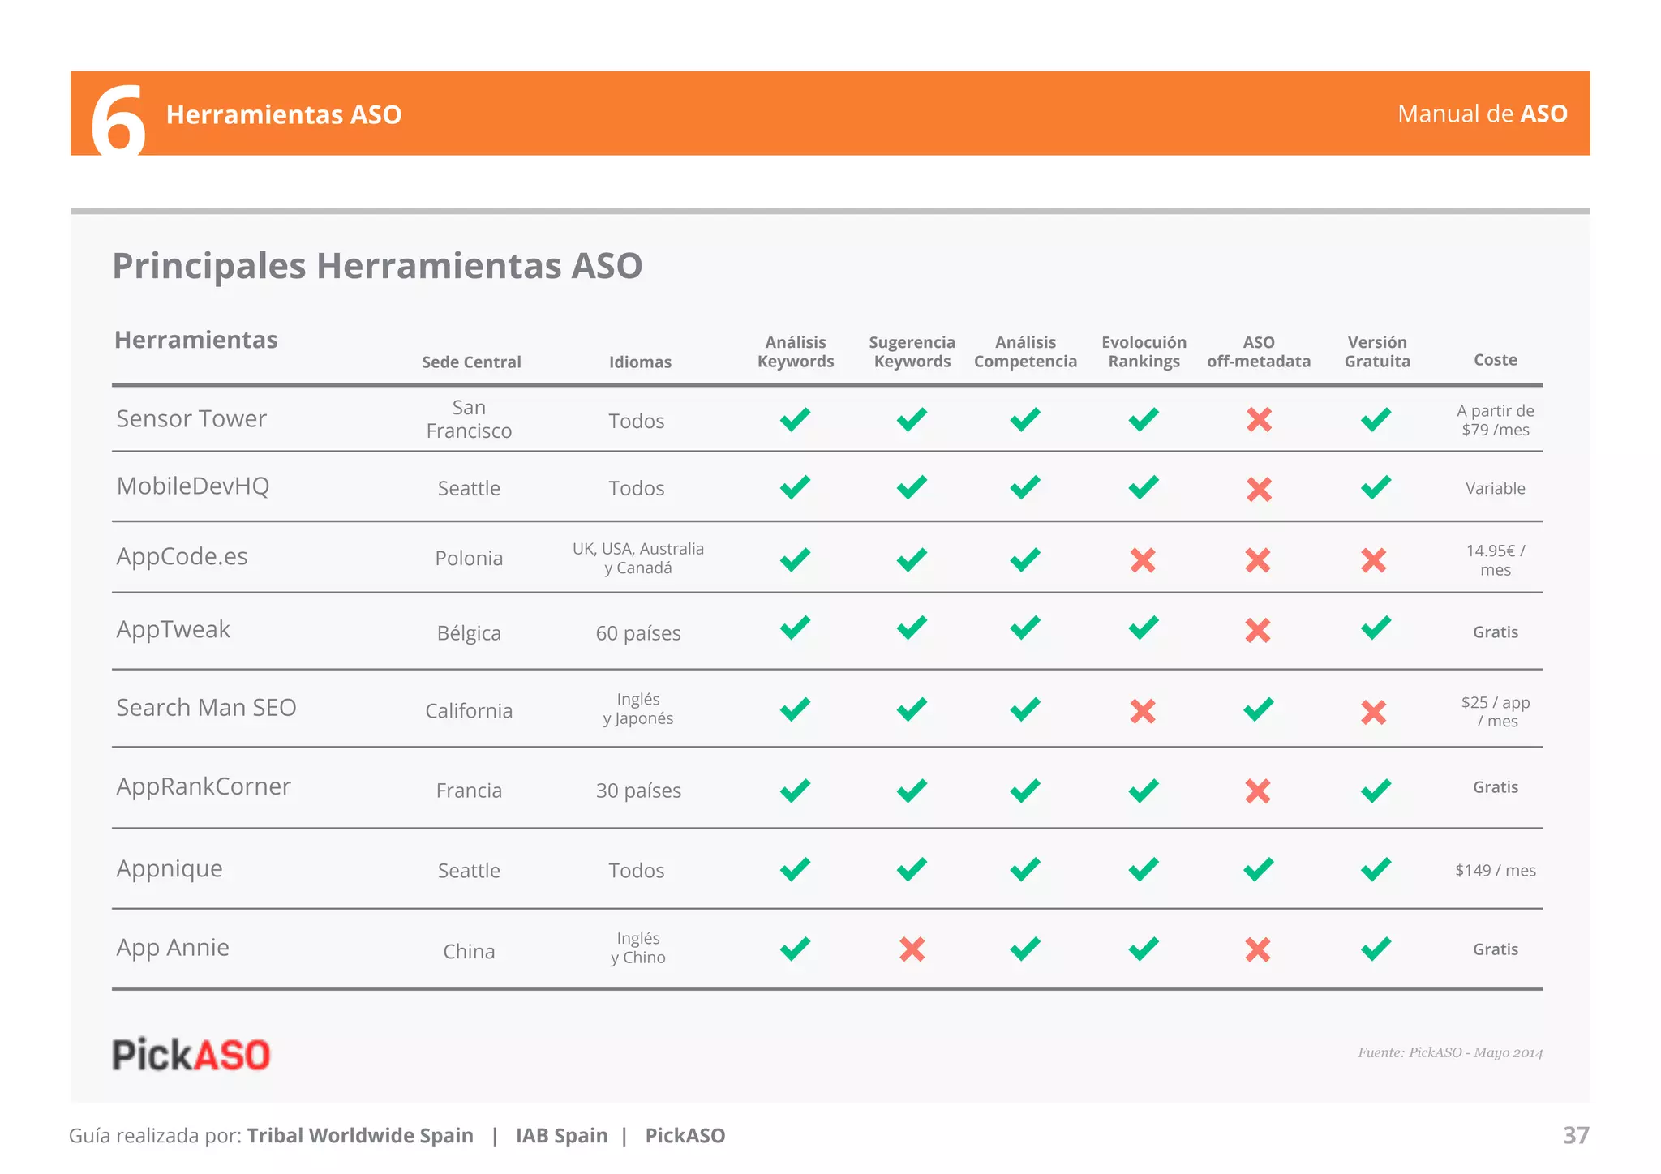
Task: Select the 'Sensor Tower' row name
Action: (x=191, y=418)
